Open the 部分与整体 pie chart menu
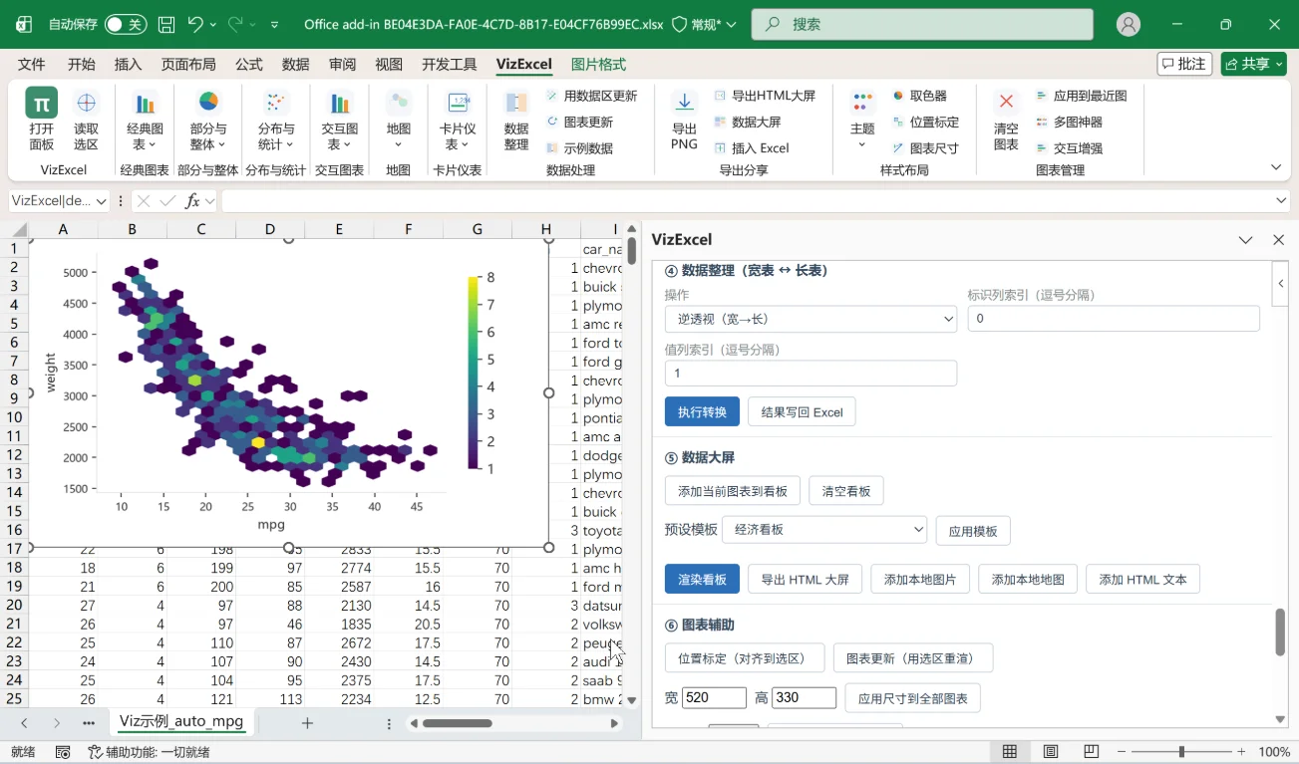The width and height of the screenshot is (1299, 764). pos(208,119)
